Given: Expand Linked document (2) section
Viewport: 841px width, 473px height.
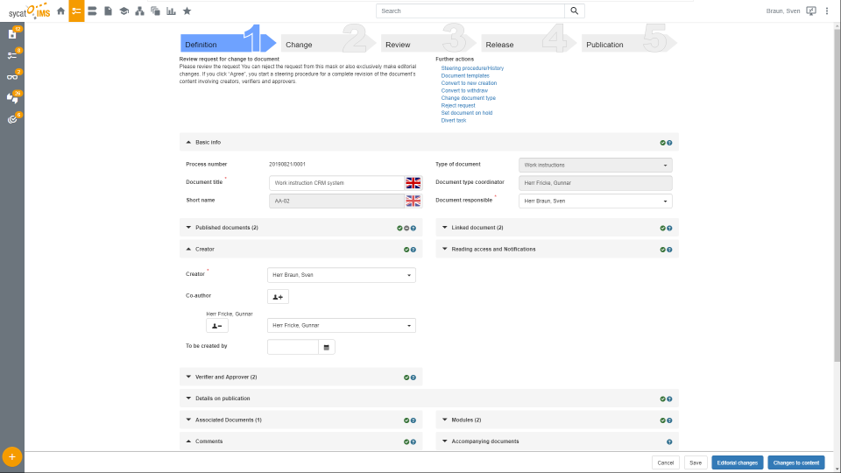Looking at the screenshot, I should point(445,228).
